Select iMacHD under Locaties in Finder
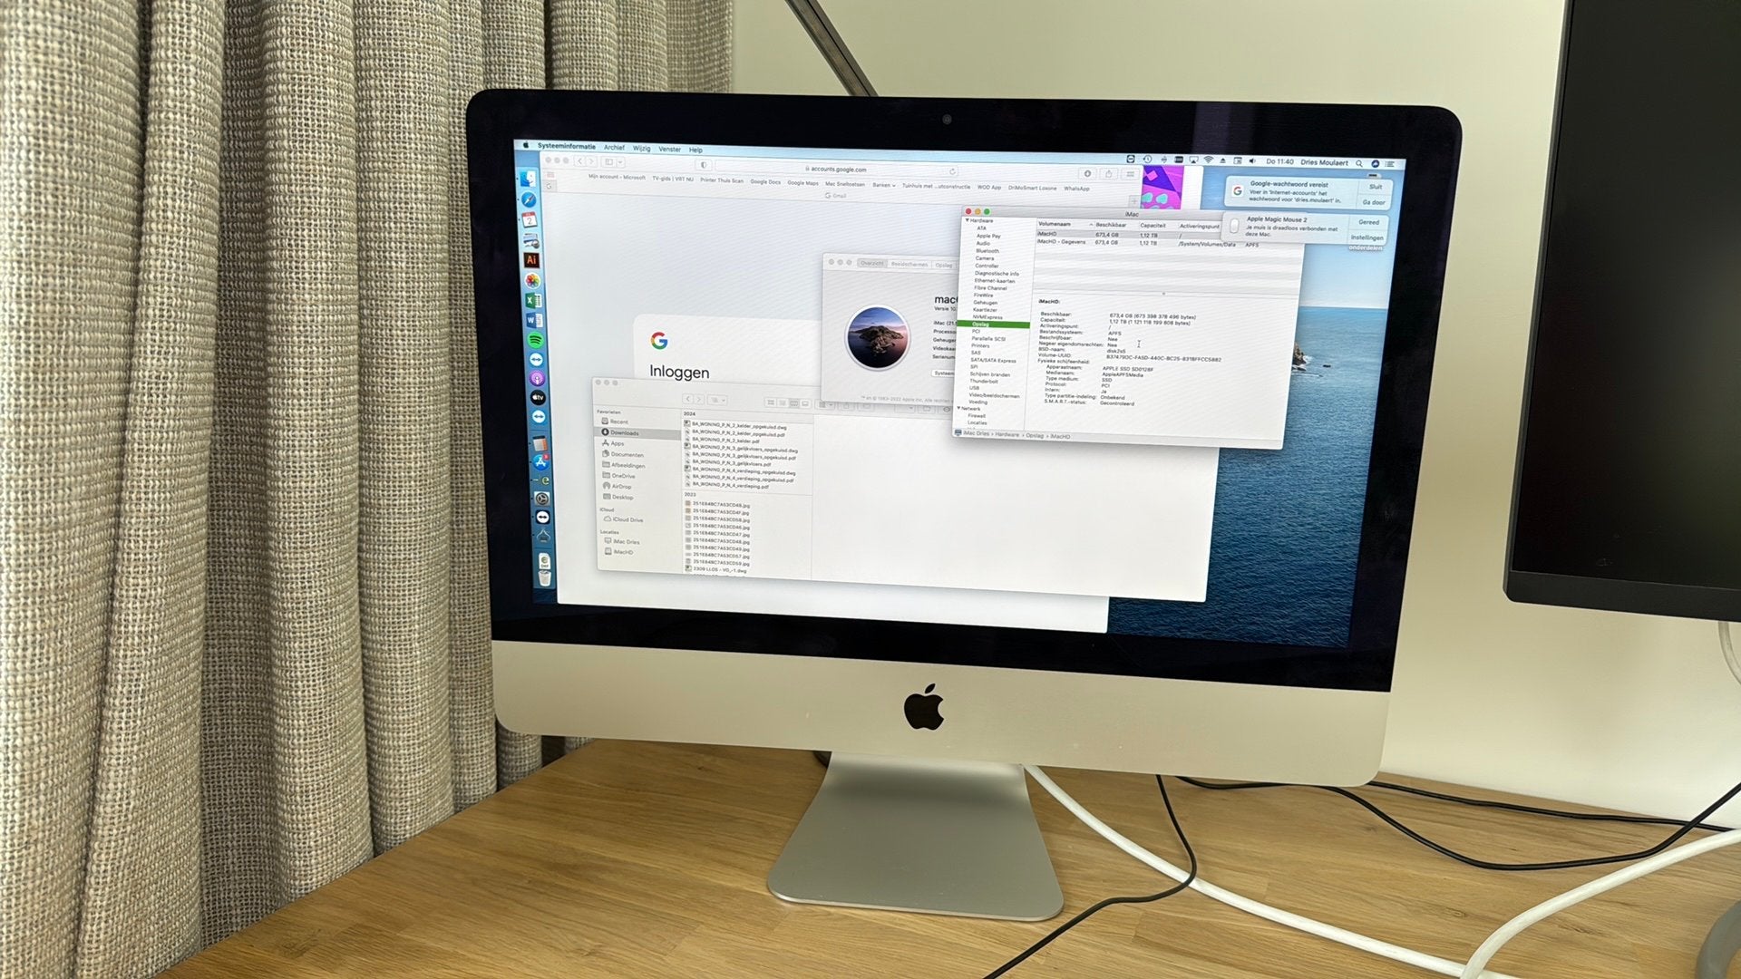The width and height of the screenshot is (1741, 979). 623,552
